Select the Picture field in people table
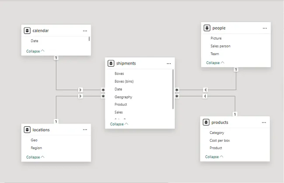Image resolution: width=284 pixels, height=183 pixels. [216, 38]
